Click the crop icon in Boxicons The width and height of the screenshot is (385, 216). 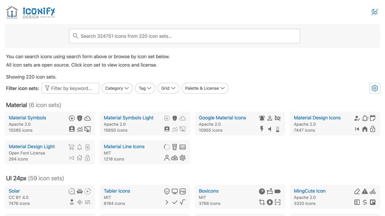[262, 202]
